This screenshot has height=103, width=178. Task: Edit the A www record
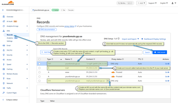pyautogui.click(x=167, y=72)
